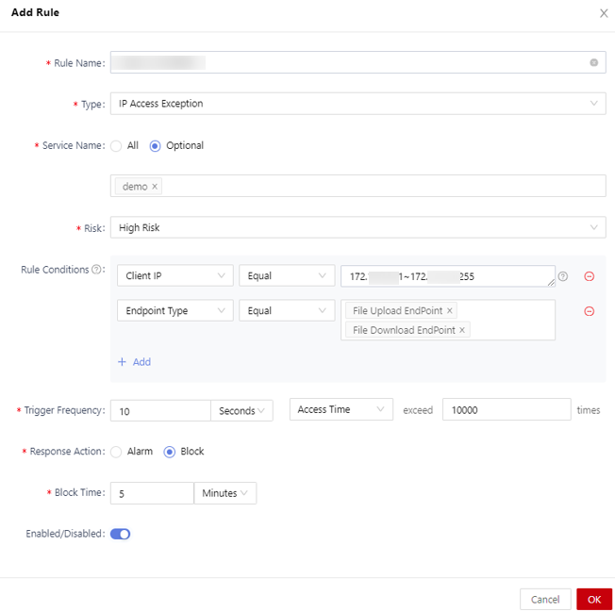Image resolution: width=615 pixels, height=612 pixels.
Task: Add a new rule condition
Action: [x=134, y=362]
